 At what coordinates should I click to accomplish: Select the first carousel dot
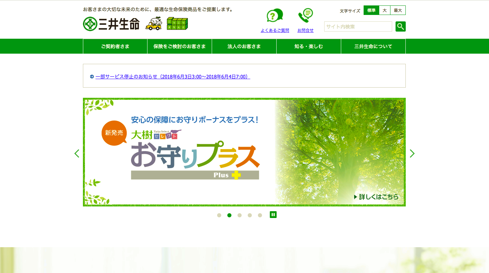219,215
